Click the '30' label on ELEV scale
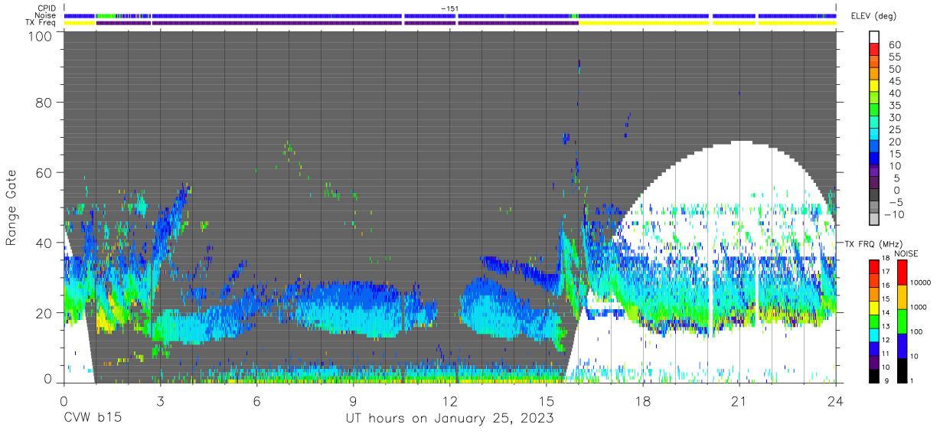The image size is (940, 434). coord(893,118)
